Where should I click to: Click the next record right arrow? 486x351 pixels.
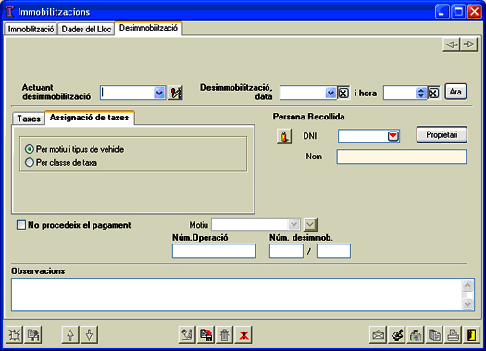468,44
